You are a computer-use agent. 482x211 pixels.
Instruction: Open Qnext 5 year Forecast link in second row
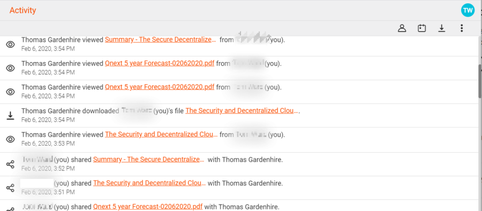point(160,64)
